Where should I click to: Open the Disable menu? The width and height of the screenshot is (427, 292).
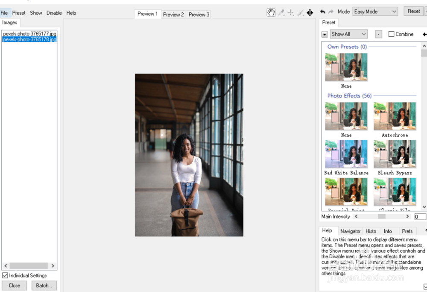[x=54, y=13]
